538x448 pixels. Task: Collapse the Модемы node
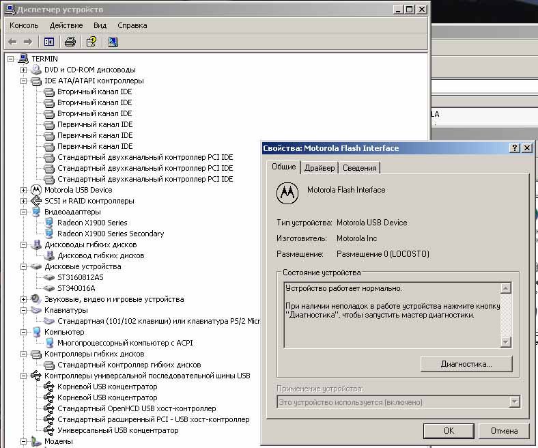click(23, 441)
